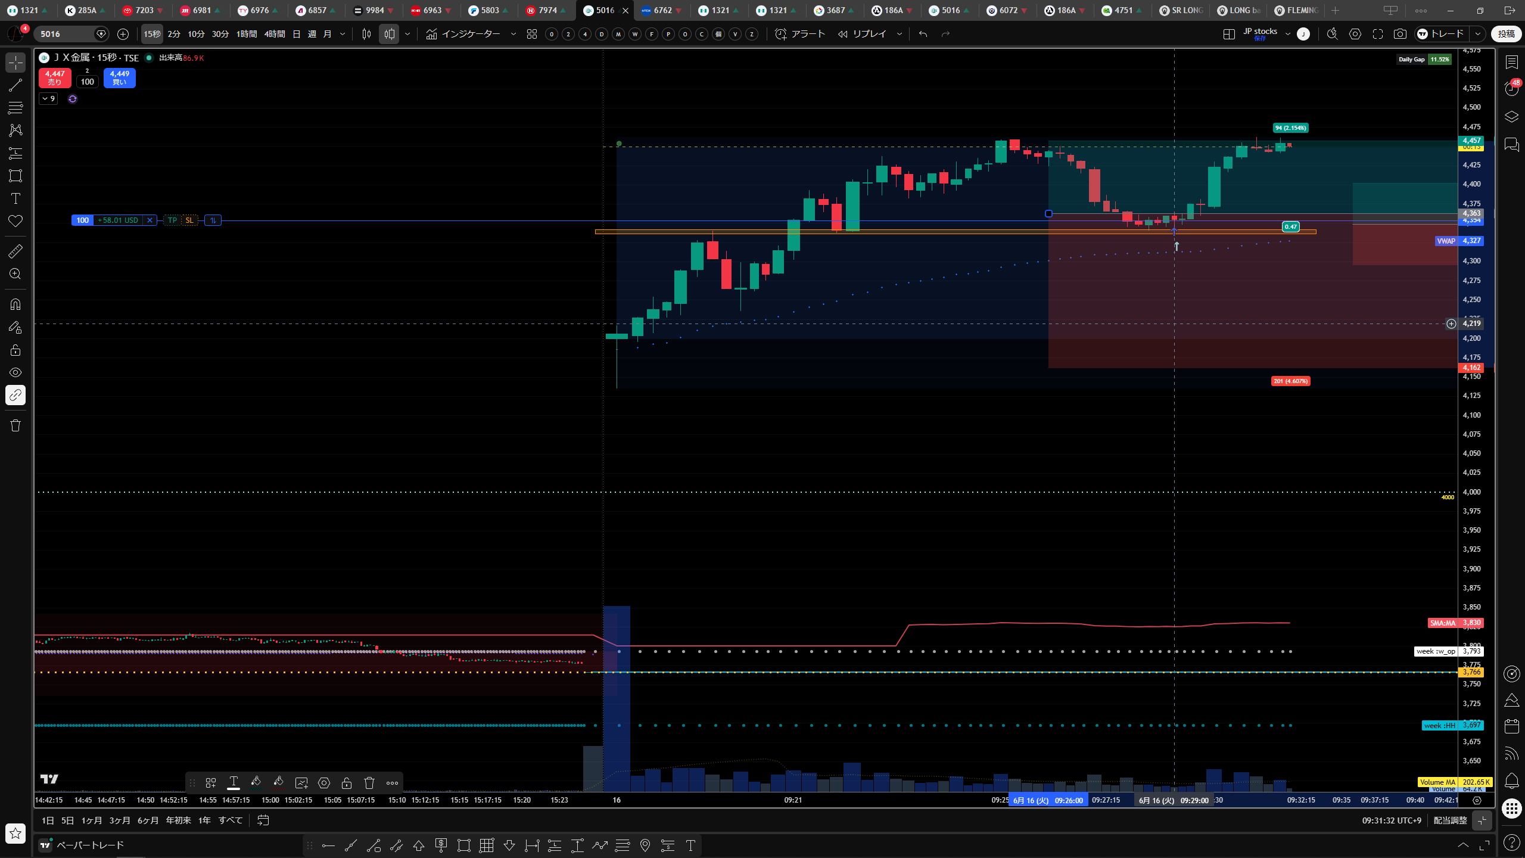This screenshot has width=1525, height=858.
Task: Switch to the 7203 chart tab
Action: click(x=143, y=11)
